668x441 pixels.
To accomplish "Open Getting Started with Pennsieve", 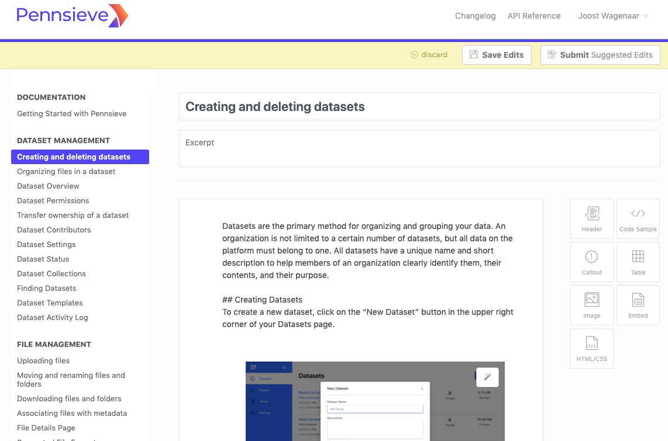I will (71, 113).
